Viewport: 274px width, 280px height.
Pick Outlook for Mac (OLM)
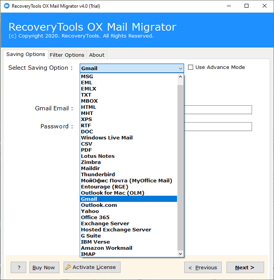pos(128,193)
